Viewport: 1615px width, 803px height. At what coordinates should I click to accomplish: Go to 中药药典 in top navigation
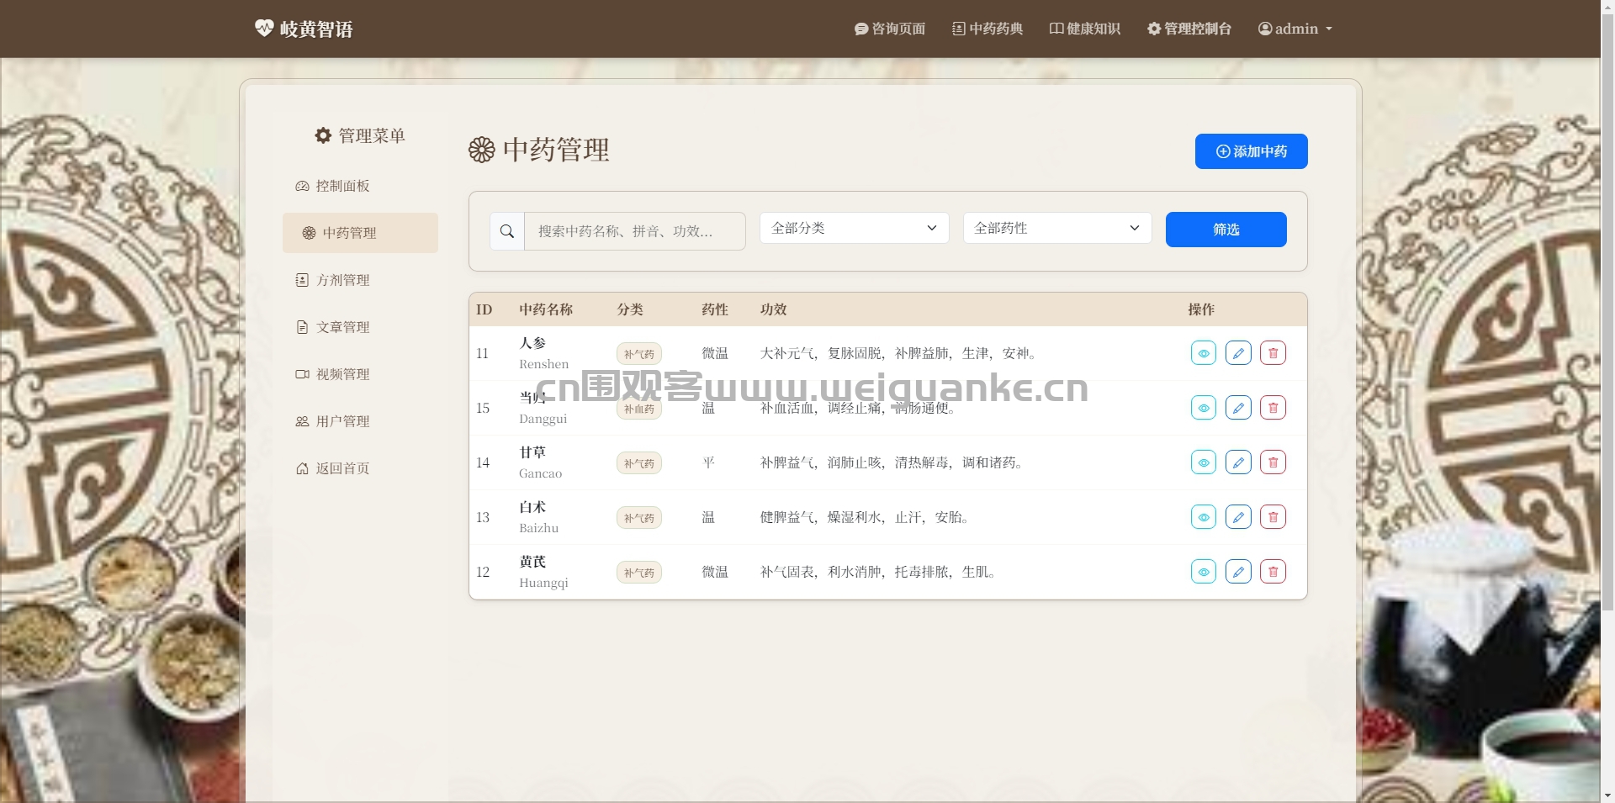pyautogui.click(x=988, y=29)
